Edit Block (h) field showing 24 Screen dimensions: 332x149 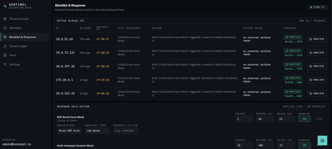pyautogui.click(x=286, y=119)
